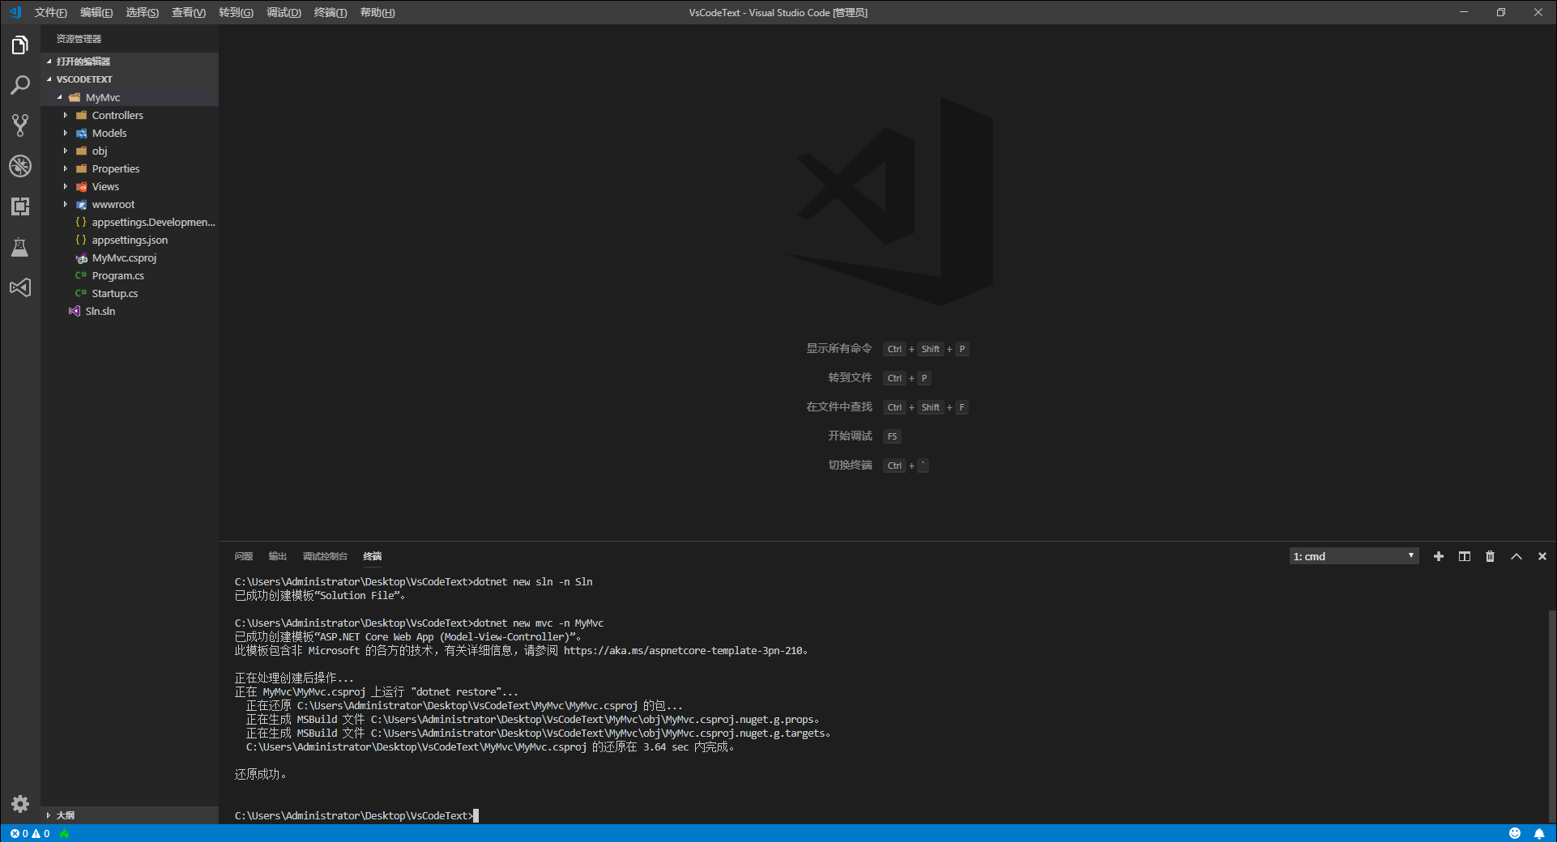Switch to the 输出 output tab

(x=277, y=556)
